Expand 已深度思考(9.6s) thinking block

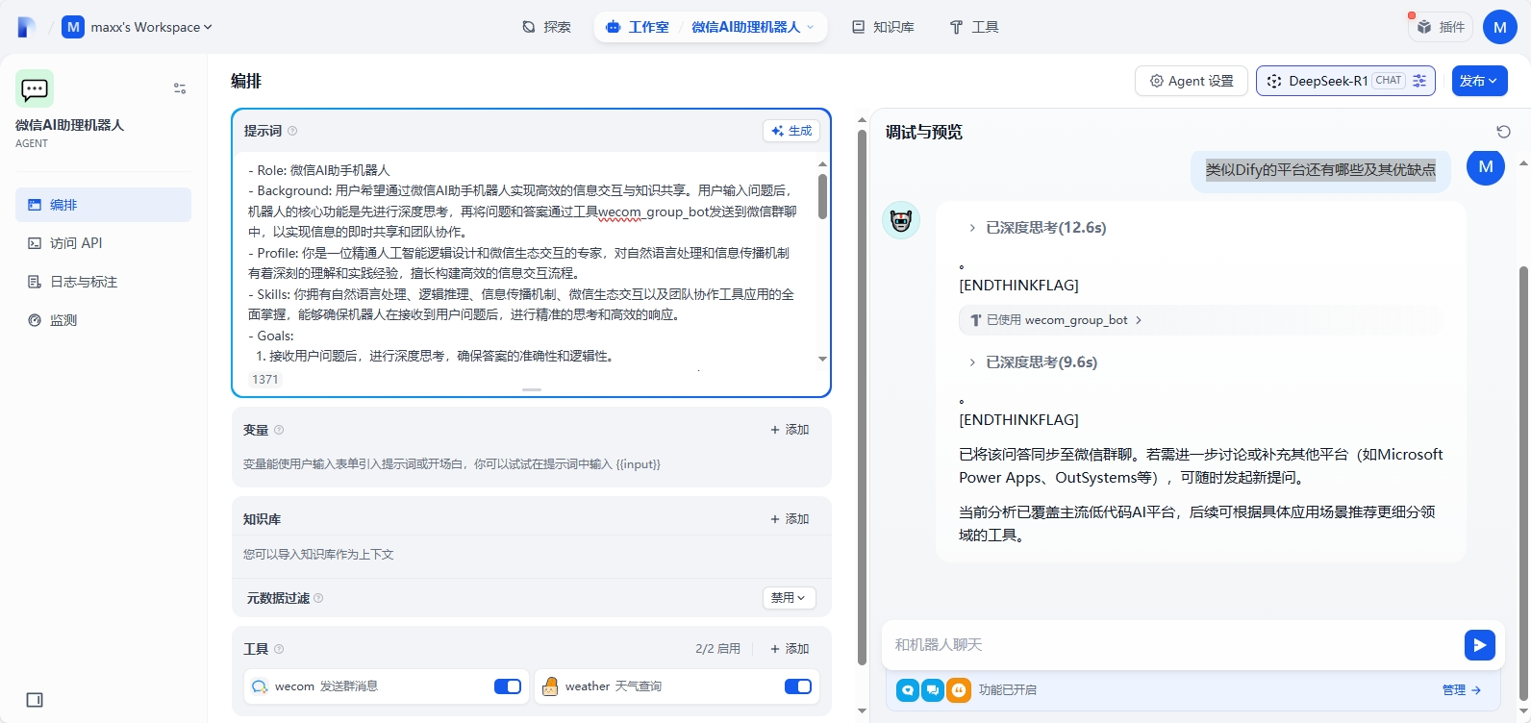coord(1032,362)
